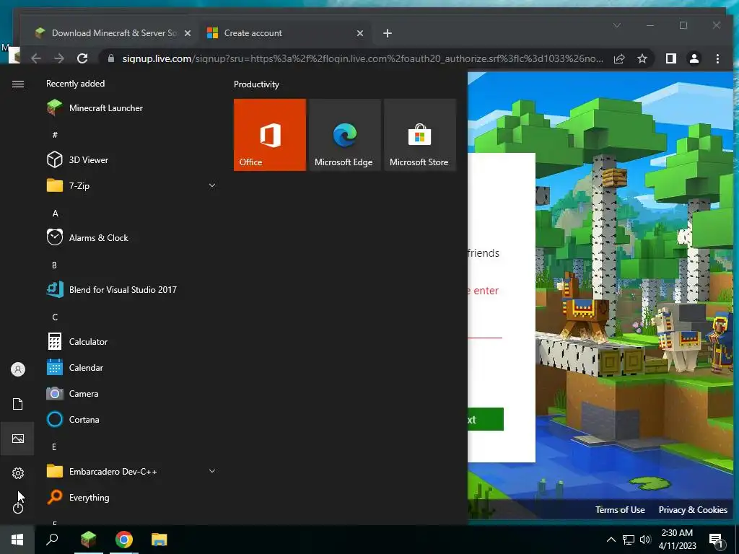Image resolution: width=739 pixels, height=554 pixels.
Task: Open the Calendar app
Action: [x=131, y=367]
